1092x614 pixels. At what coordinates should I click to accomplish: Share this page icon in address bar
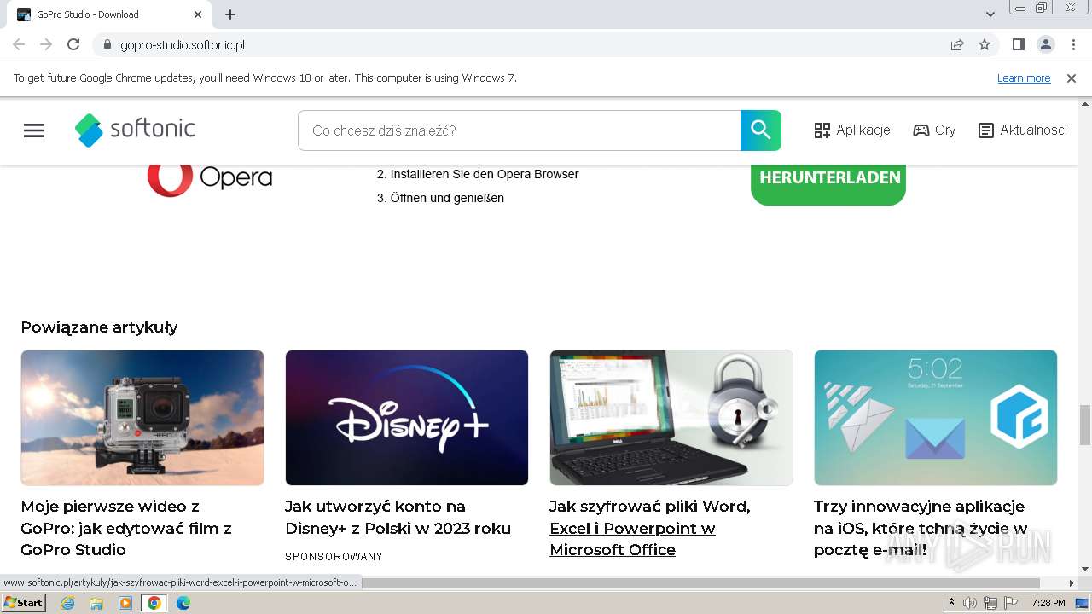tap(957, 44)
